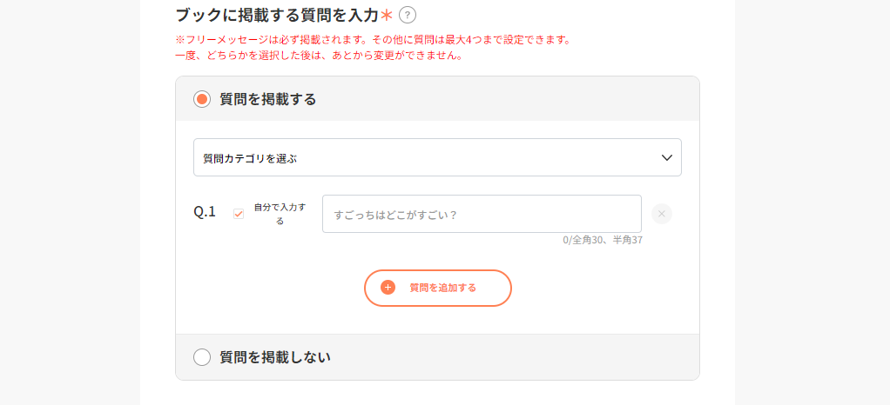890x405 pixels.
Task: Uncheck the 自分で入力する checkbox
Action: (239, 214)
